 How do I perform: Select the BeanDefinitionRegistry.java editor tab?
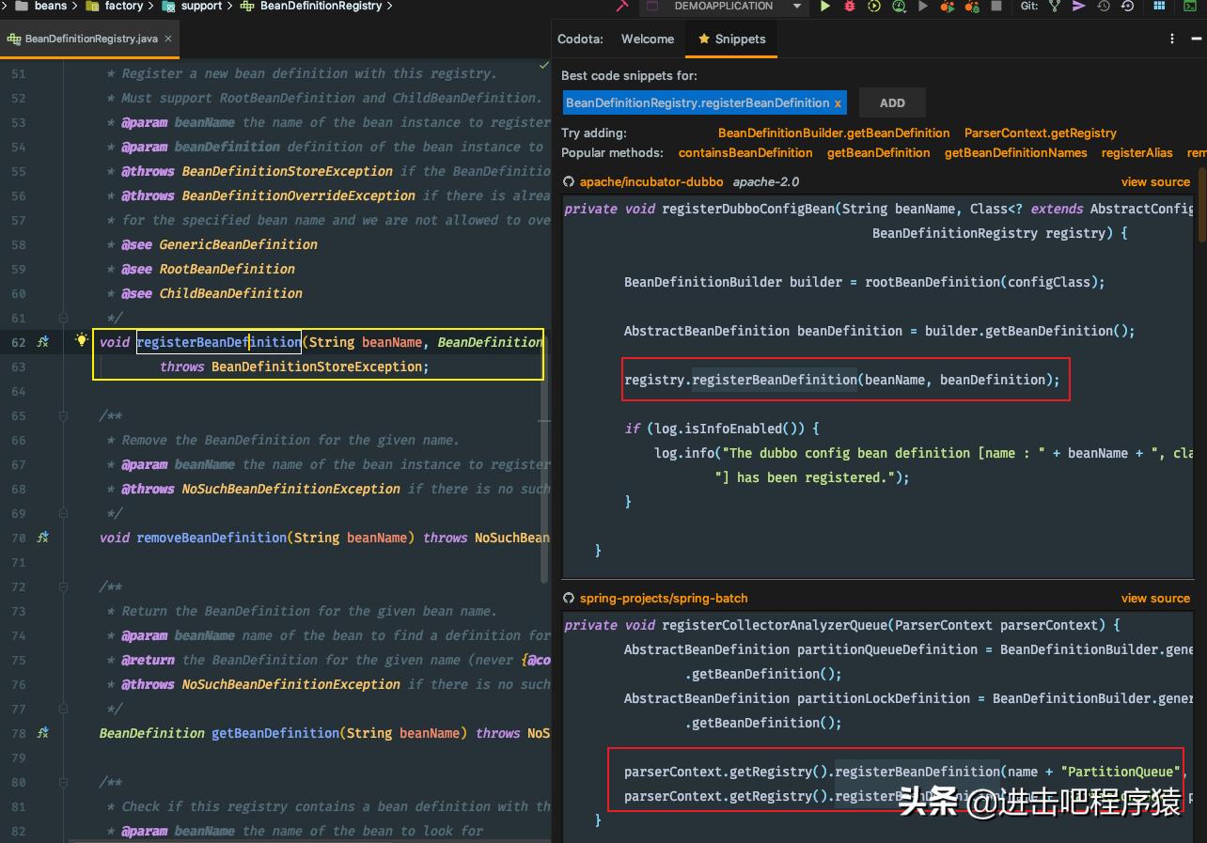pyautogui.click(x=90, y=39)
